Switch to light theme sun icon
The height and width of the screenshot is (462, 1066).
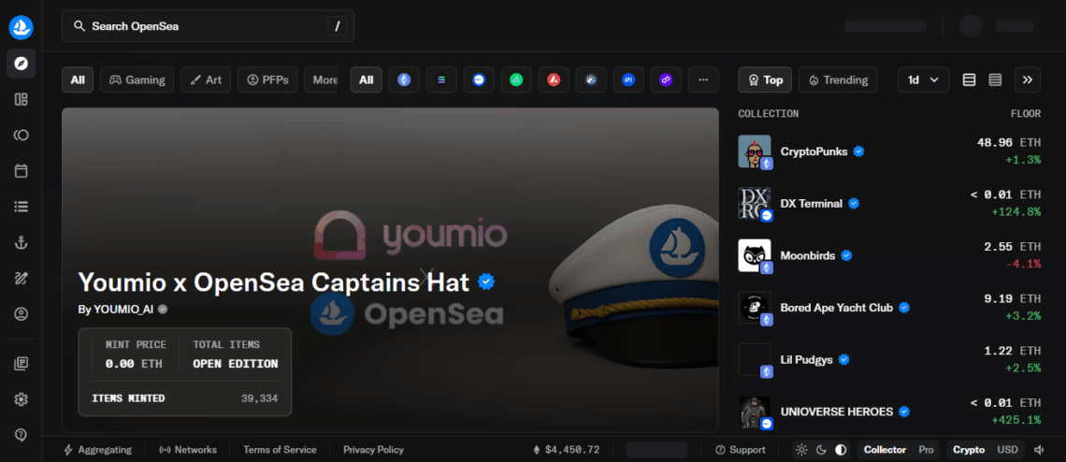click(801, 450)
